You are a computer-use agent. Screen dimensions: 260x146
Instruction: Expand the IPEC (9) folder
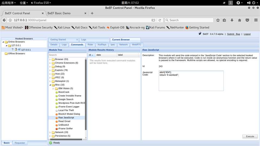50,78
